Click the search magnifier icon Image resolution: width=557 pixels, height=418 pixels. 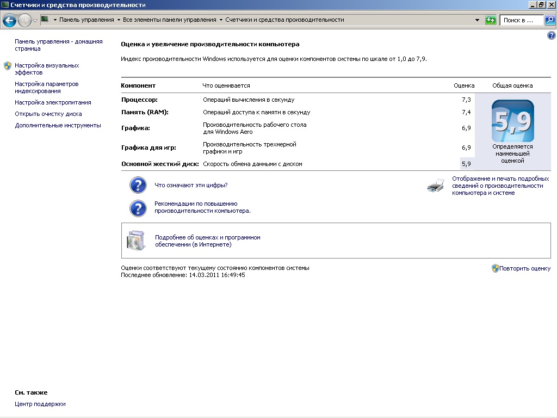(x=549, y=20)
